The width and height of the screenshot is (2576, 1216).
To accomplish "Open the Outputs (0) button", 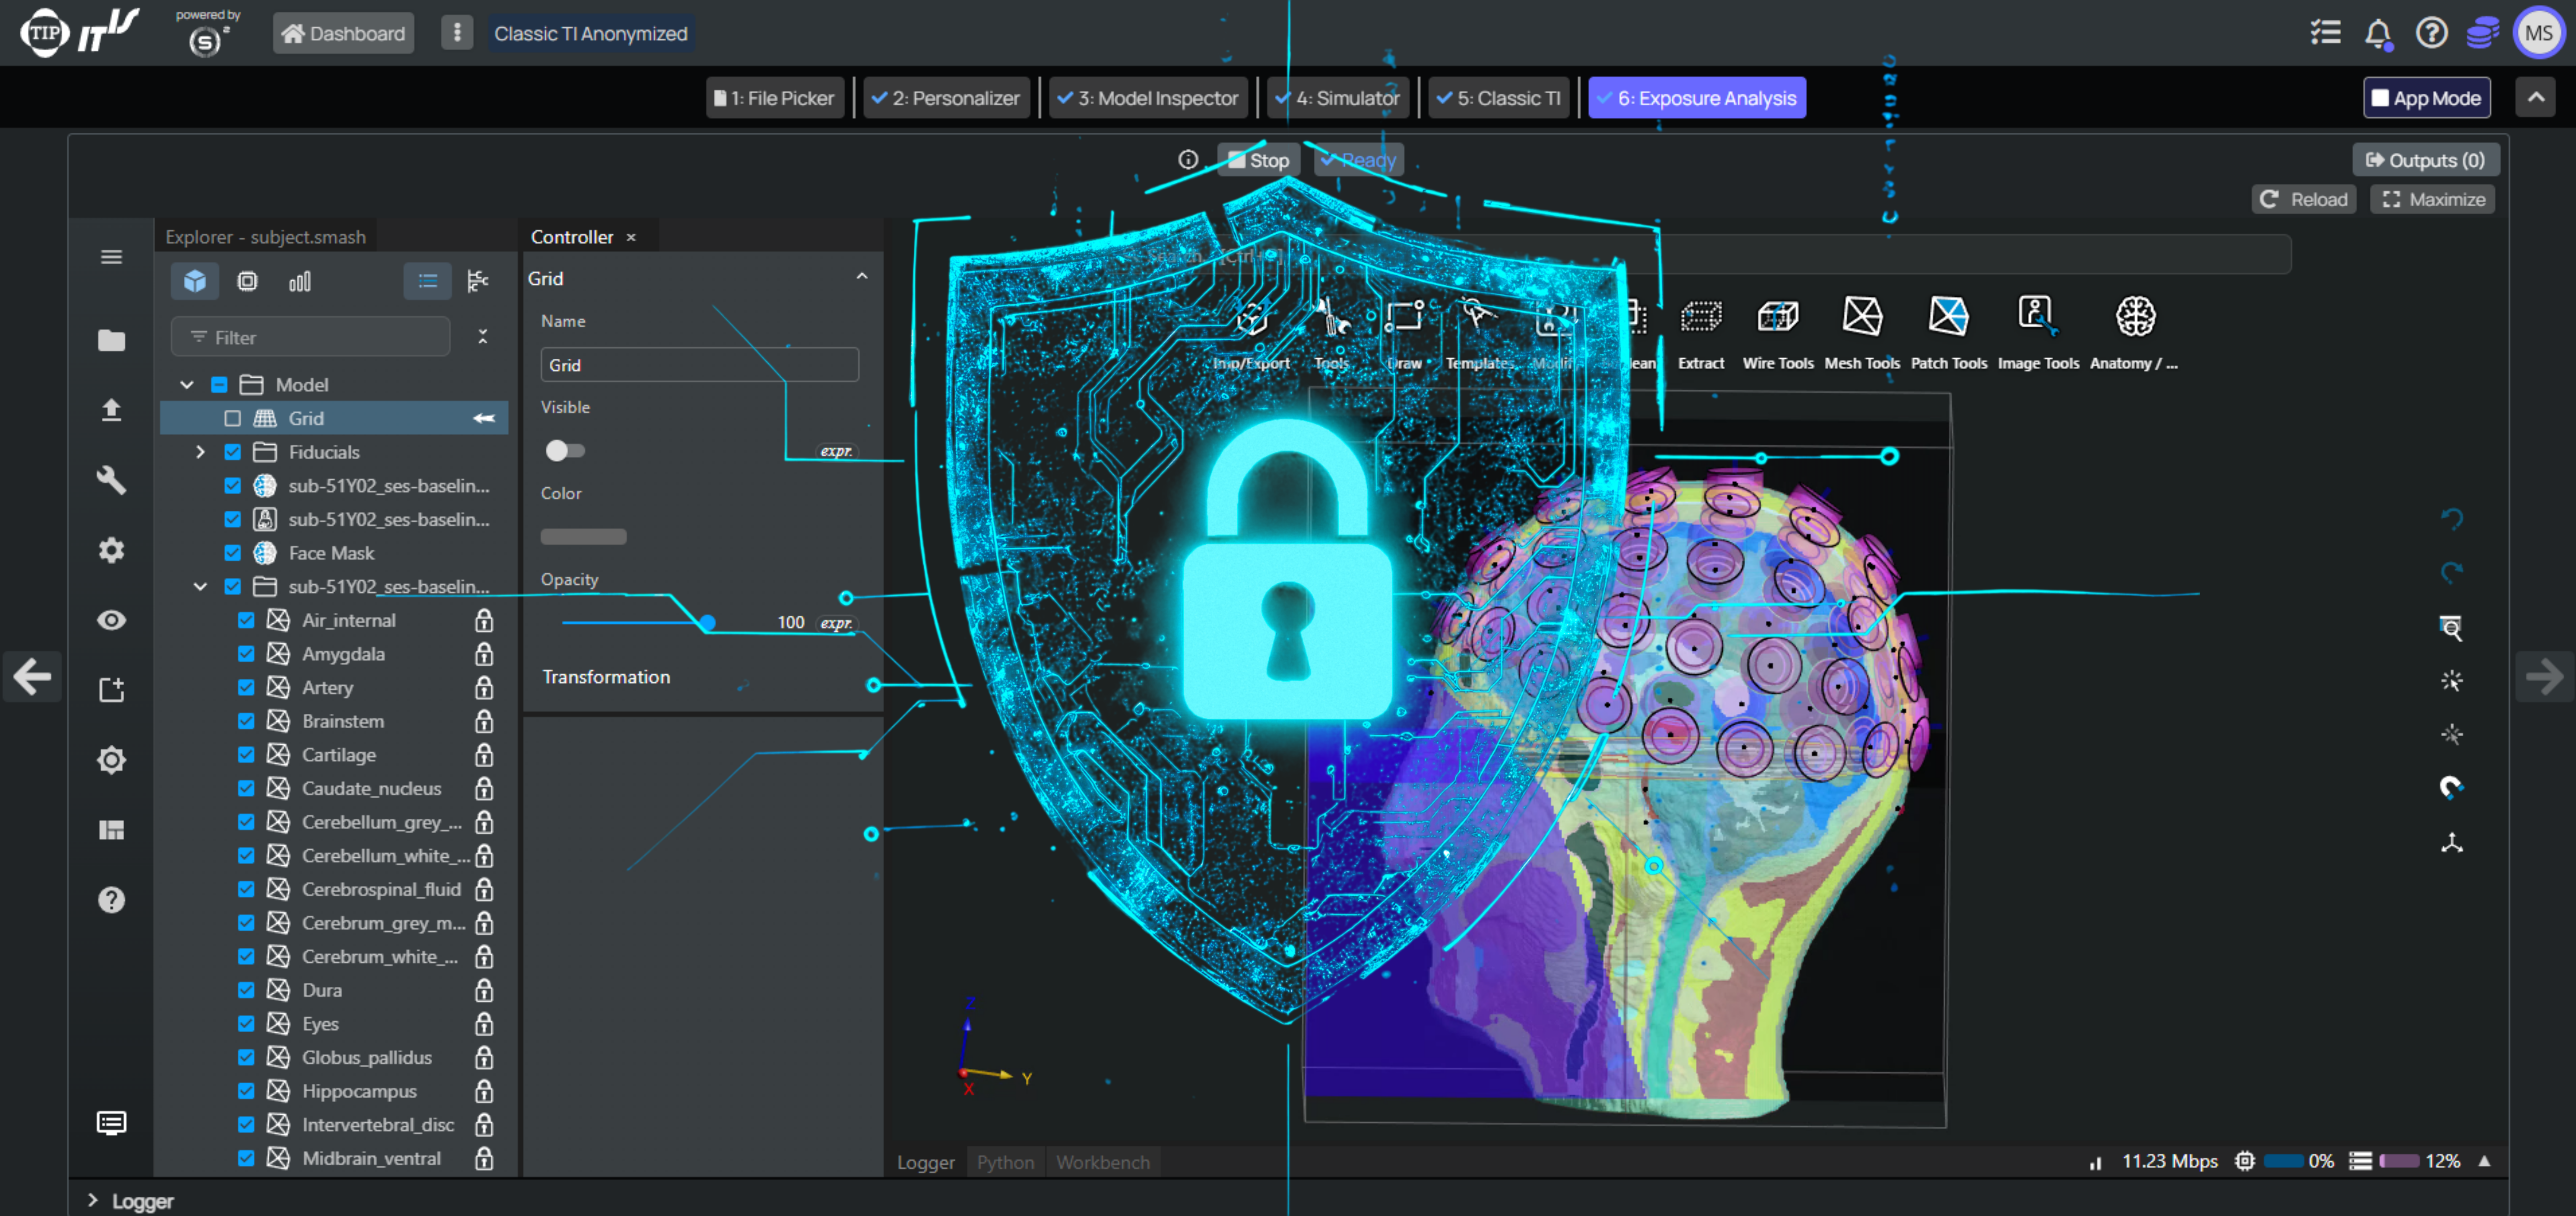I will (2425, 160).
